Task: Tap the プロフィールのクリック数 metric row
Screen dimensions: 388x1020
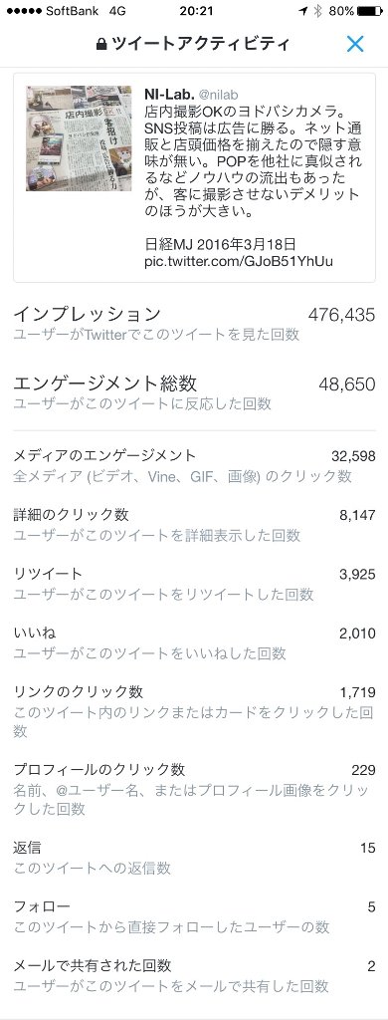Action: tap(194, 789)
